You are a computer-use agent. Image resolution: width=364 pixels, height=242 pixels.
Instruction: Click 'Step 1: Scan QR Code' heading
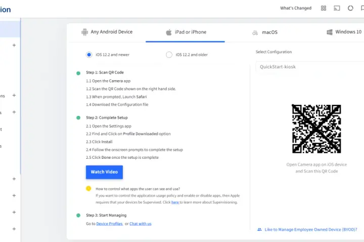[105, 73]
